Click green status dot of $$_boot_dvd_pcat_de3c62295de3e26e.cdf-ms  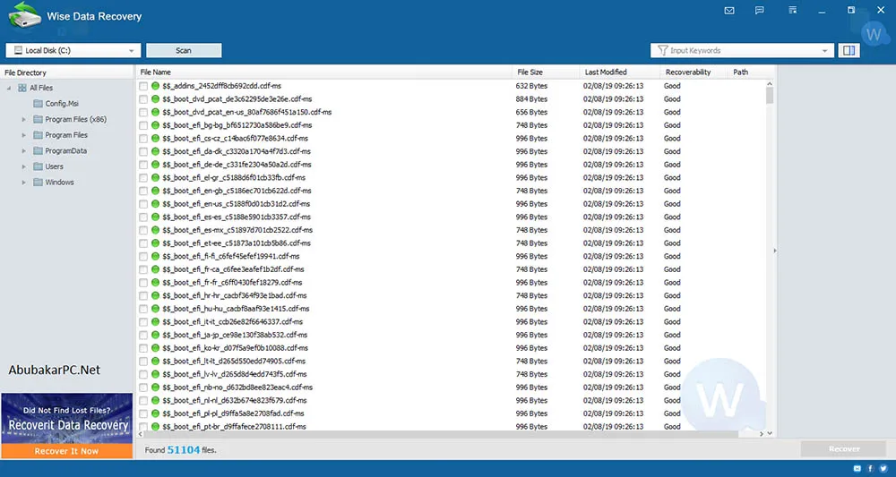click(x=155, y=99)
